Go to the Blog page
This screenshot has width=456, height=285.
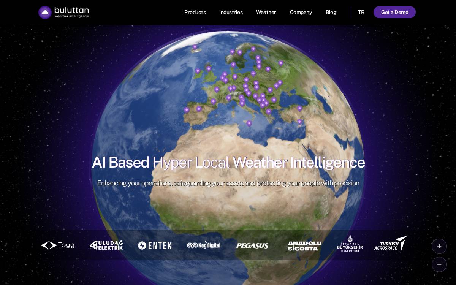point(331,12)
